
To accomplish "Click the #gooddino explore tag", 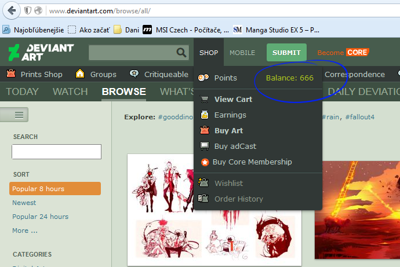I will click(x=176, y=117).
